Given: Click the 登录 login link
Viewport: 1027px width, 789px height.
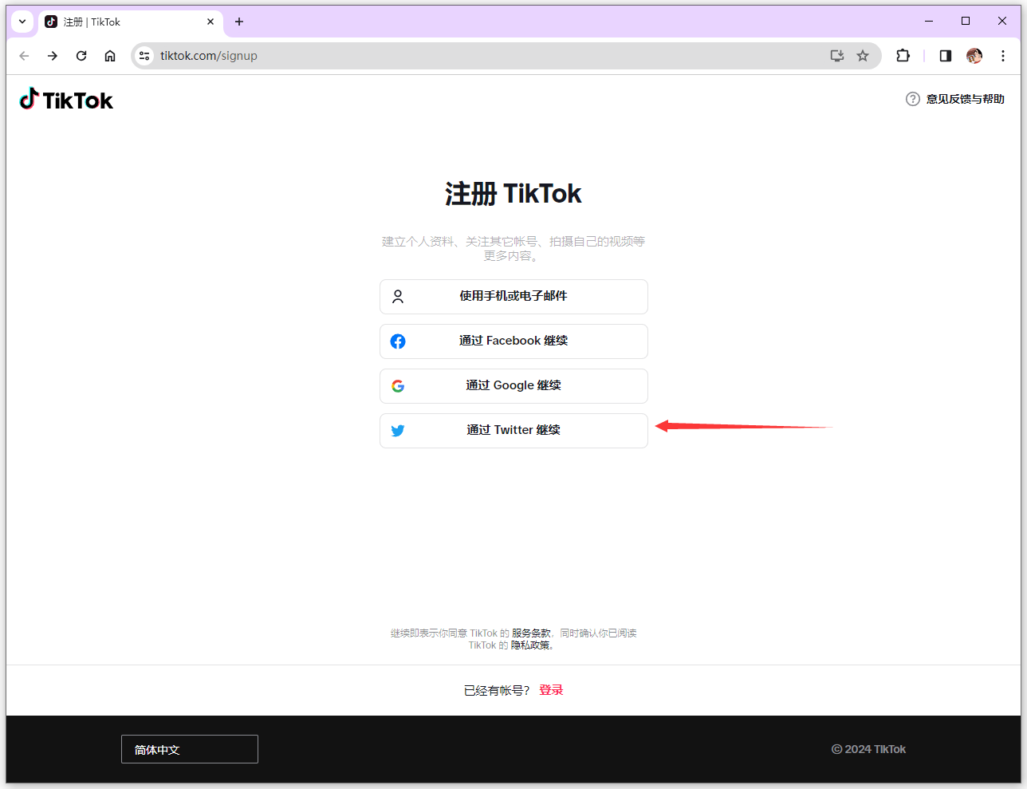Looking at the screenshot, I should 551,690.
